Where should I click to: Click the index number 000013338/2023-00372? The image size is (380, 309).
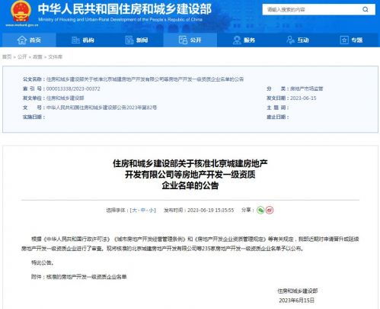[x=73, y=89]
